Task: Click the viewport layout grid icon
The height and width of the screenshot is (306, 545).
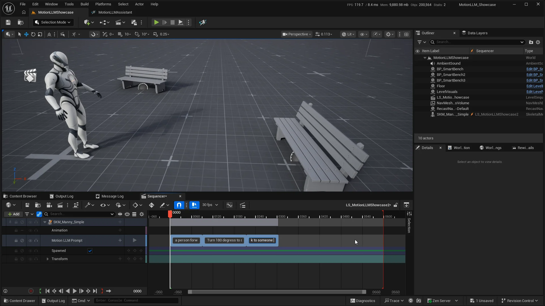Action: point(406,34)
